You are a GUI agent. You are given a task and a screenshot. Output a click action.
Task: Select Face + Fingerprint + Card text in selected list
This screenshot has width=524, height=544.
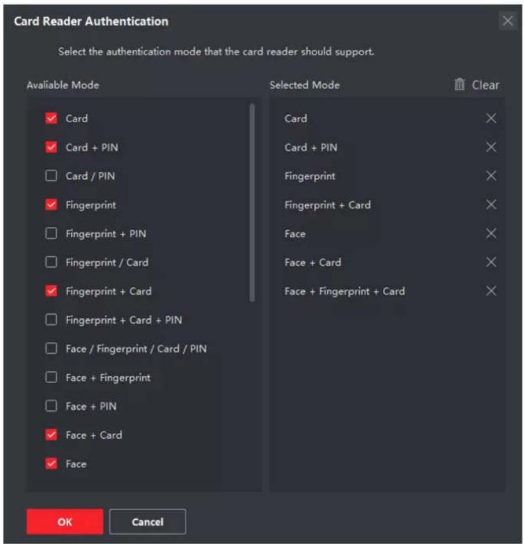pyautogui.click(x=344, y=292)
